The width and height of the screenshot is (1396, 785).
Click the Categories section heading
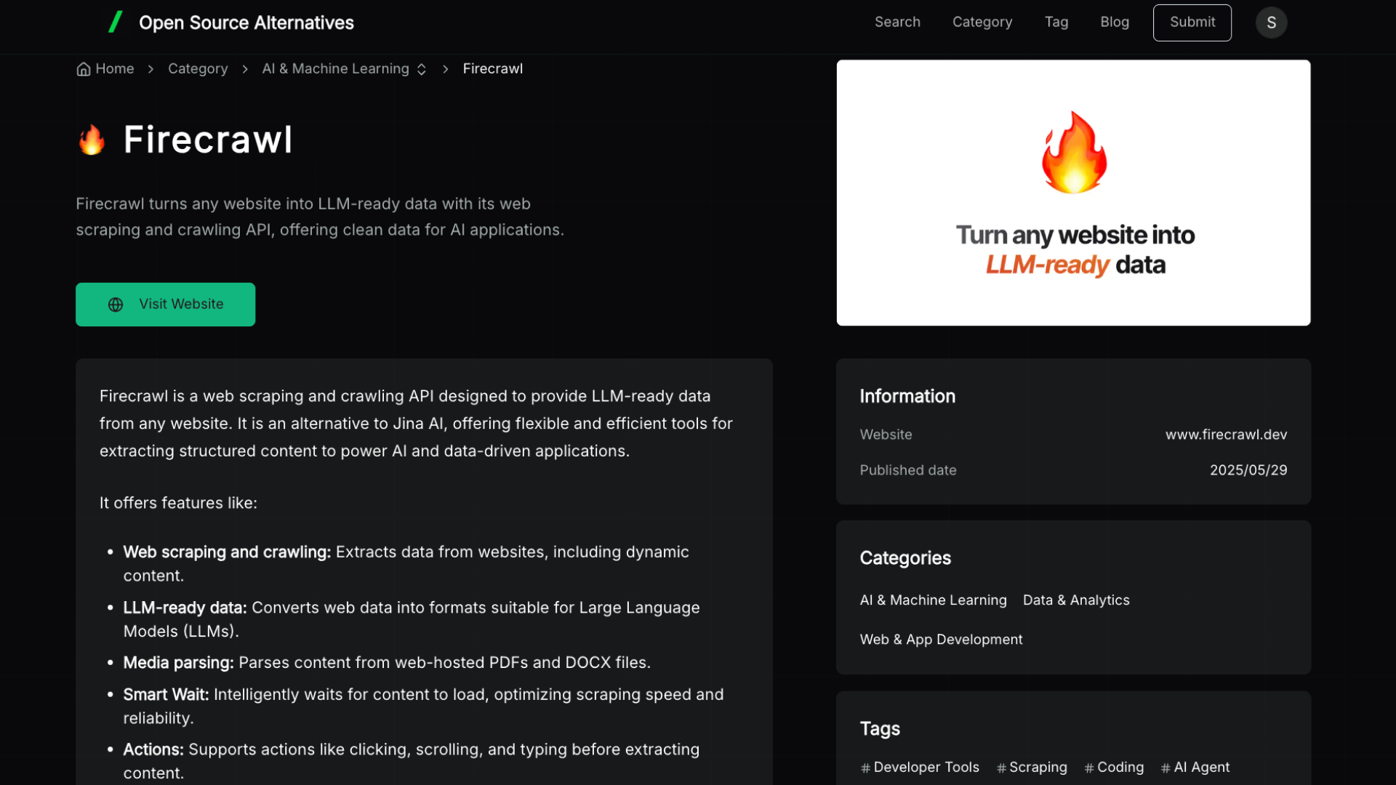pyautogui.click(x=905, y=558)
